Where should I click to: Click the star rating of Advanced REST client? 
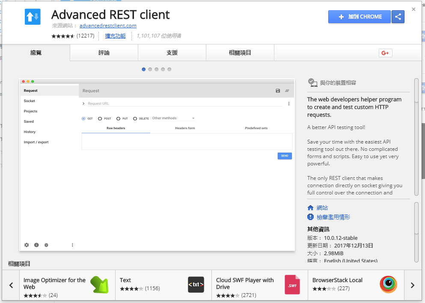63,36
